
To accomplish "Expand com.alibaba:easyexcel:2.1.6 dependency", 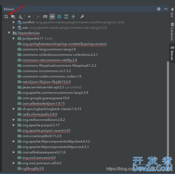I will point(14,152).
